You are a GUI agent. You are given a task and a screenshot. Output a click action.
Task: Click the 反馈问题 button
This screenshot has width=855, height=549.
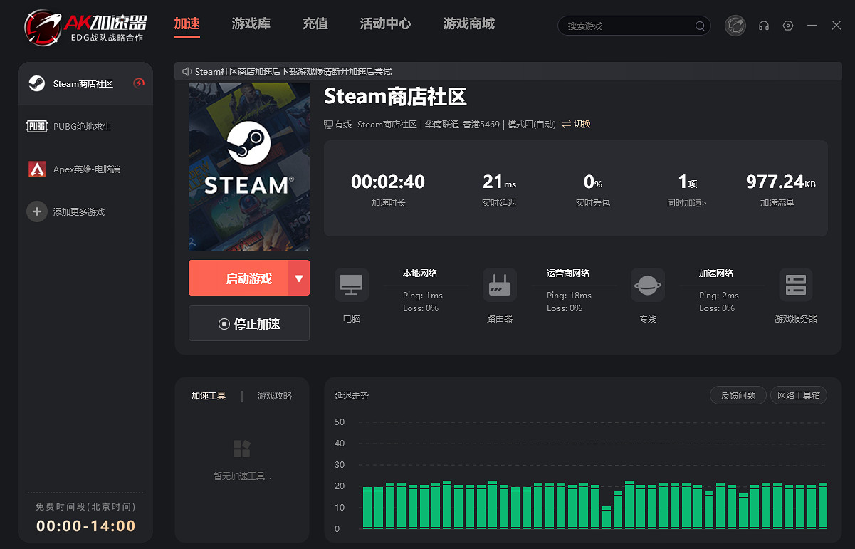coord(738,395)
